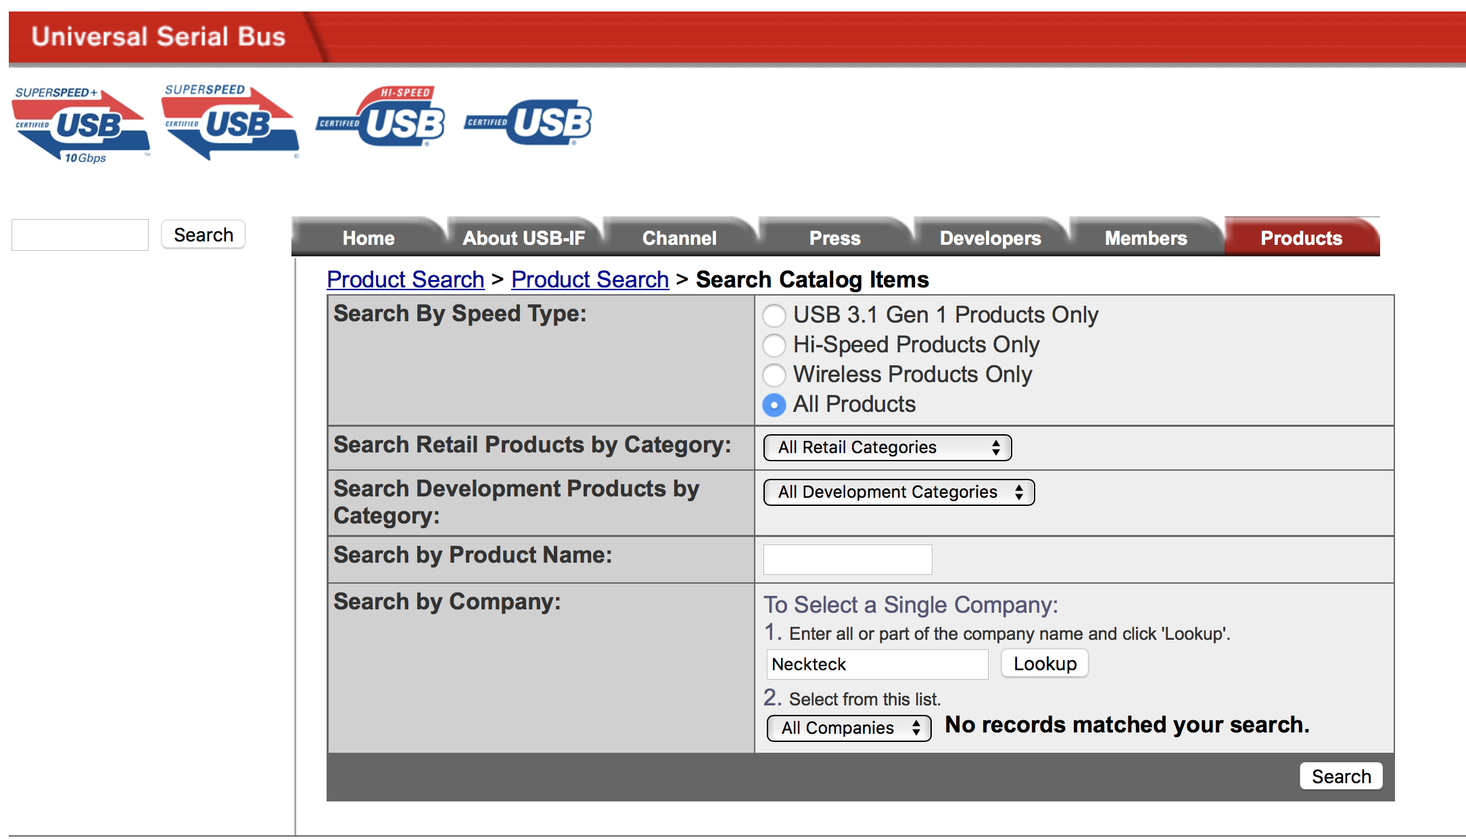The width and height of the screenshot is (1466, 840).
Task: Open the All Retail Categories dropdown
Action: pyautogui.click(x=887, y=448)
